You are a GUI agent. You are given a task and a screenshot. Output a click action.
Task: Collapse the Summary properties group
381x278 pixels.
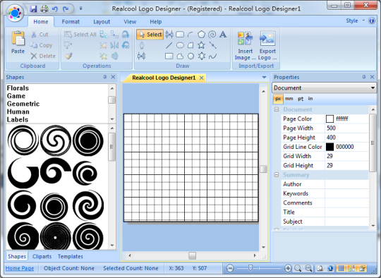click(x=277, y=175)
